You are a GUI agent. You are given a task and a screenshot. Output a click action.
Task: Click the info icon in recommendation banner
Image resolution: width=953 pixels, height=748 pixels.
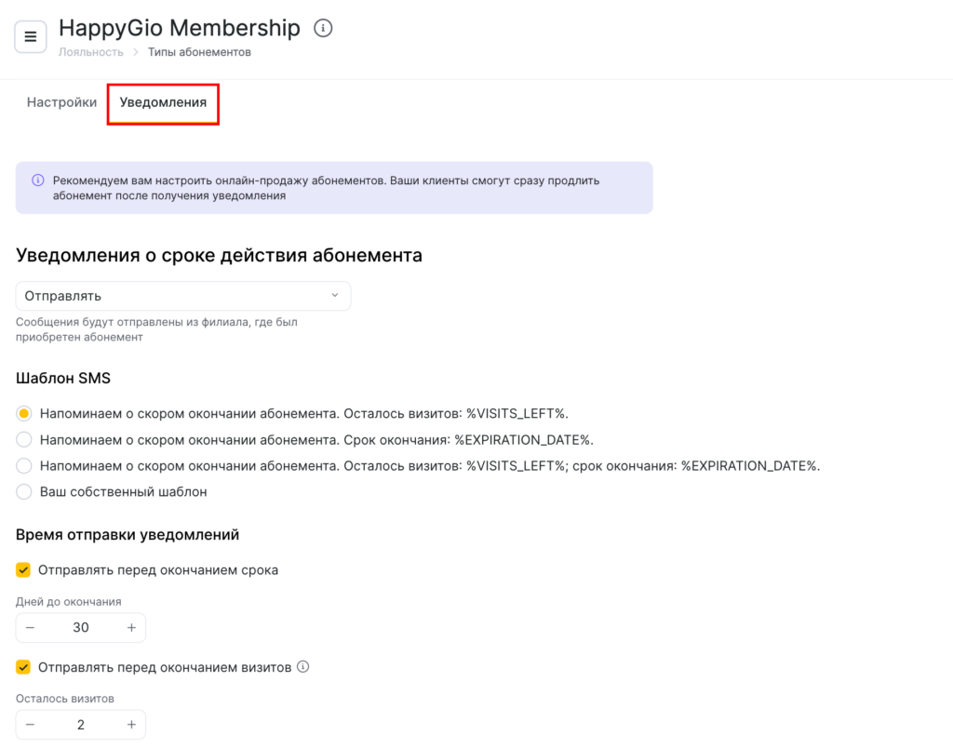click(x=38, y=180)
